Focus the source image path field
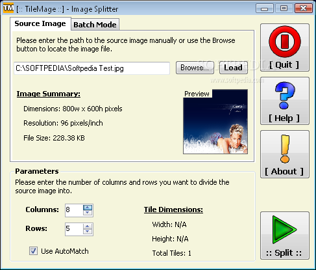316x270 pixels. (x=91, y=68)
